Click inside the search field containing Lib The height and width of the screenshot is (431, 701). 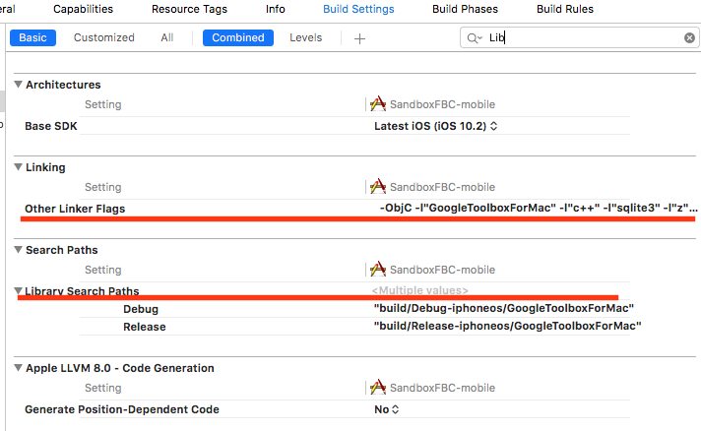pos(580,37)
